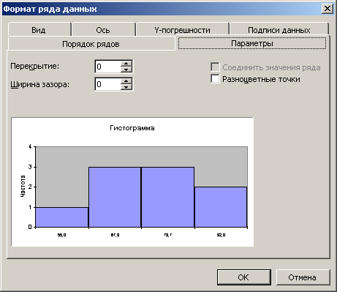Switch to the Вид tab
Viewport: 337px width, 292px height.
[39, 30]
